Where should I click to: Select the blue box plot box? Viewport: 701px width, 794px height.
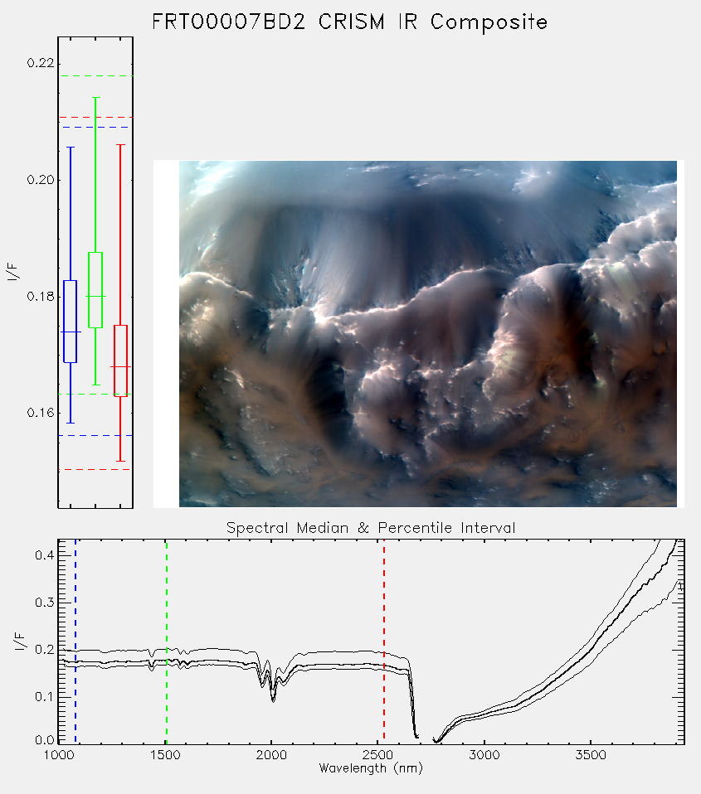pos(70,322)
